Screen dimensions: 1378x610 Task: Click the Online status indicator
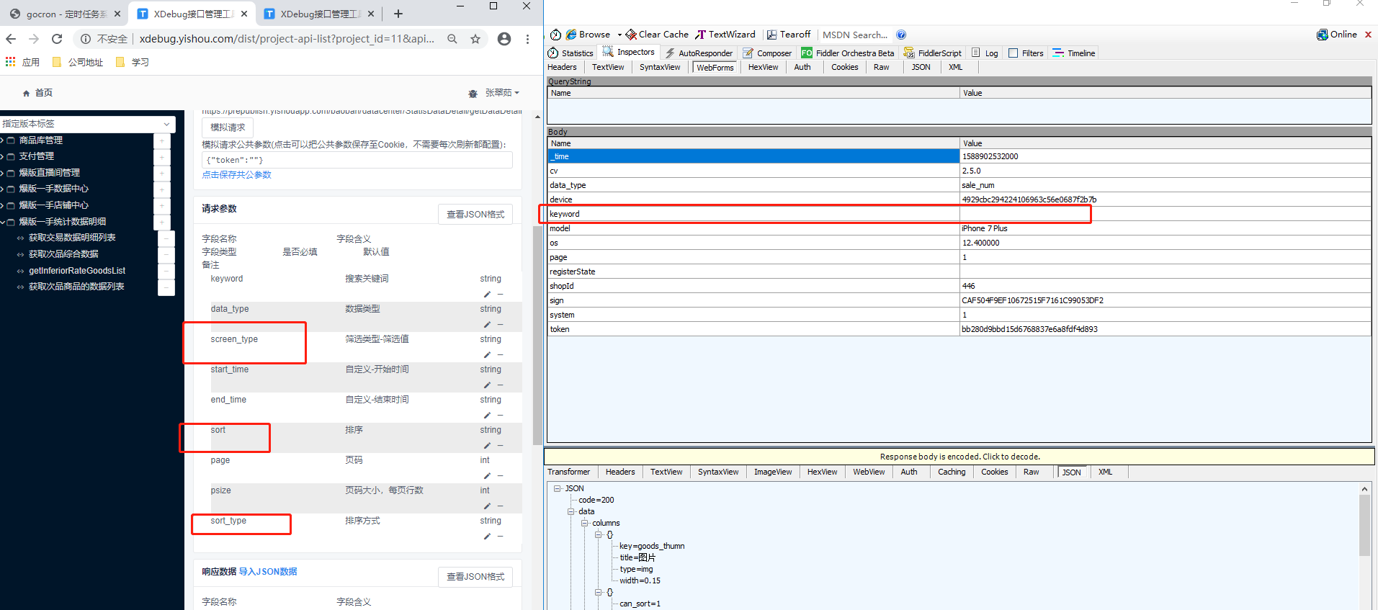(x=1337, y=35)
